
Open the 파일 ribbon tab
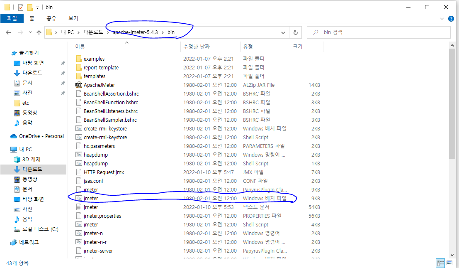click(12, 18)
